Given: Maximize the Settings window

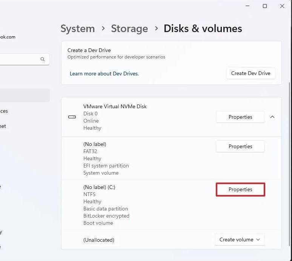Looking at the screenshot, I should 265,6.
